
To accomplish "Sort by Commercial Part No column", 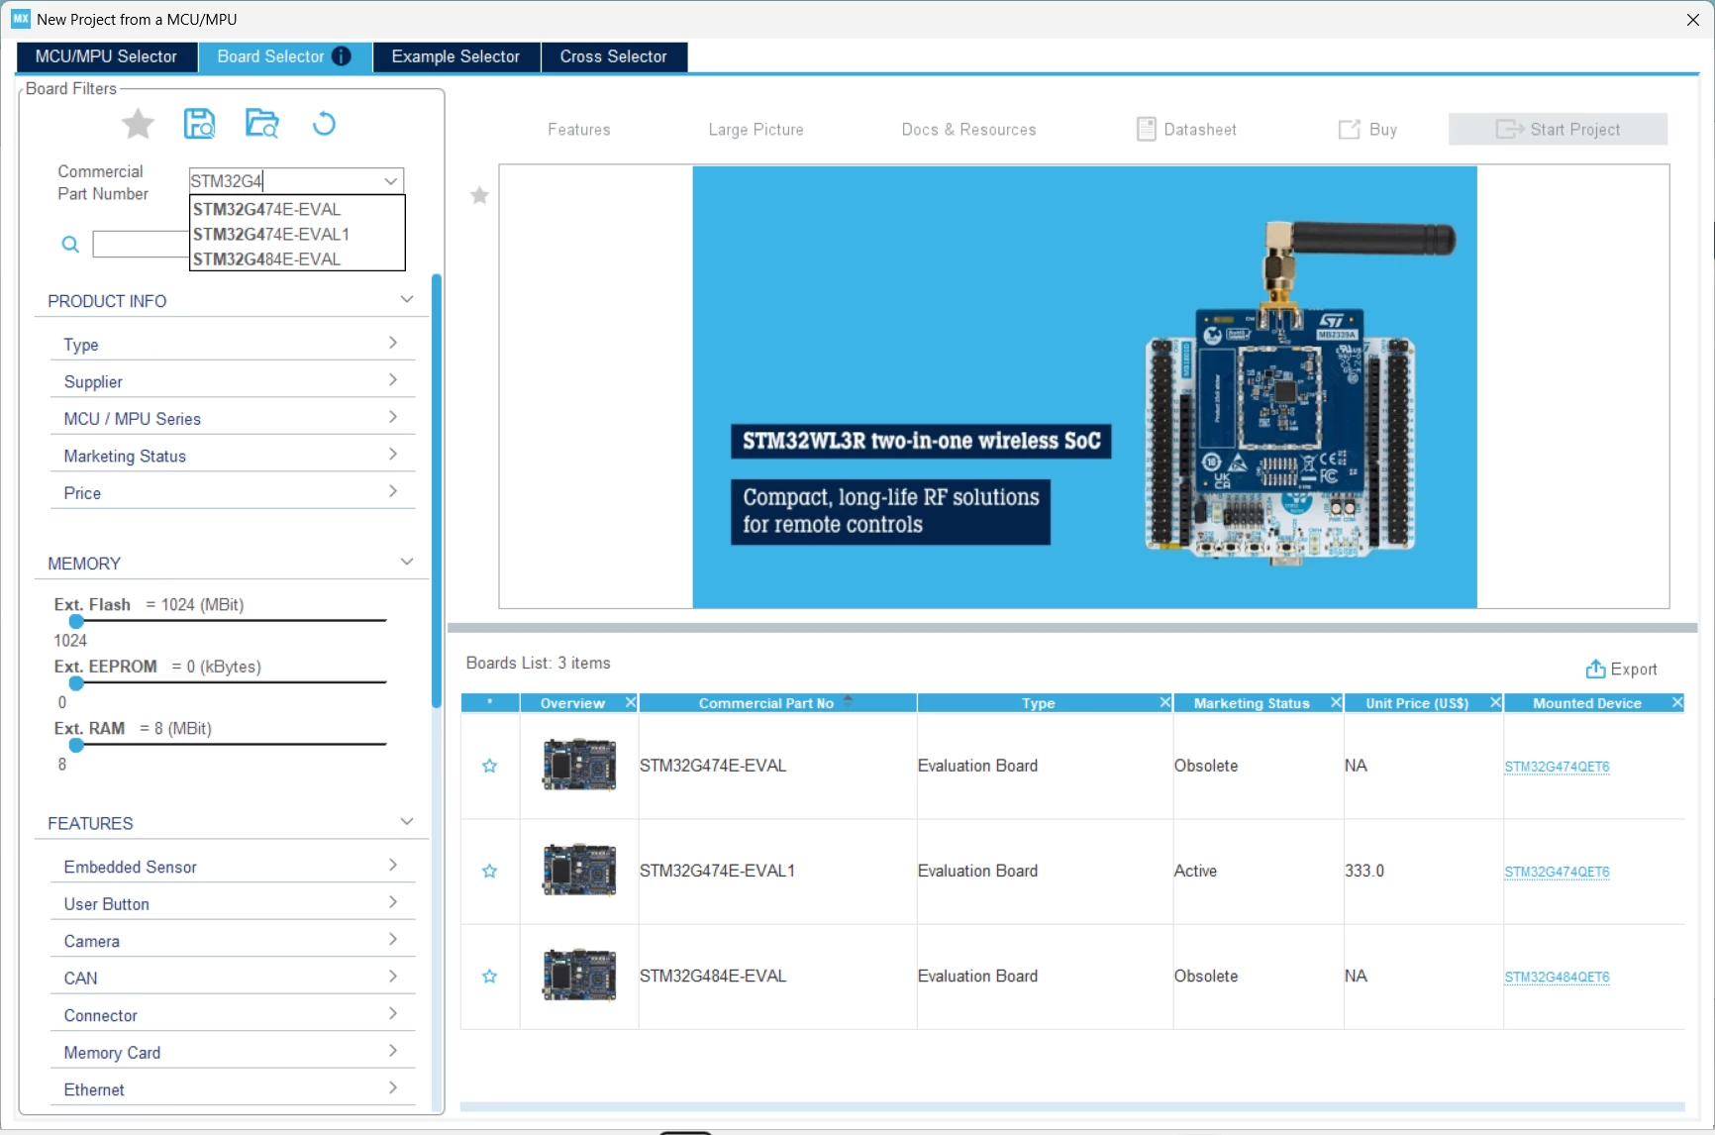I will point(777,702).
